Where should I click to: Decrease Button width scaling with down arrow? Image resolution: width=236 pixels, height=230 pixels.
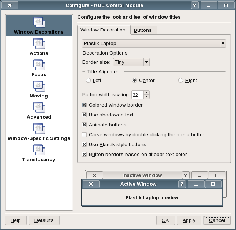[x=147, y=97]
